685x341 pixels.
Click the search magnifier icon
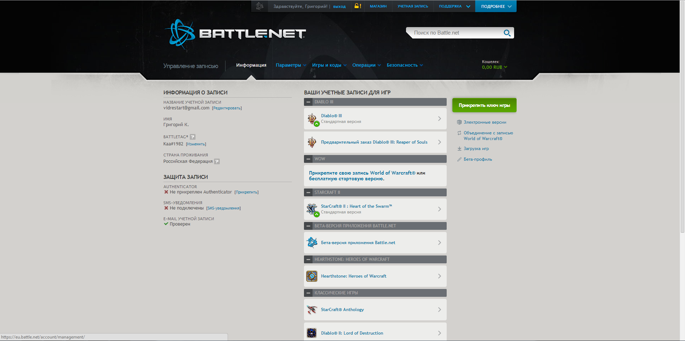click(x=507, y=33)
